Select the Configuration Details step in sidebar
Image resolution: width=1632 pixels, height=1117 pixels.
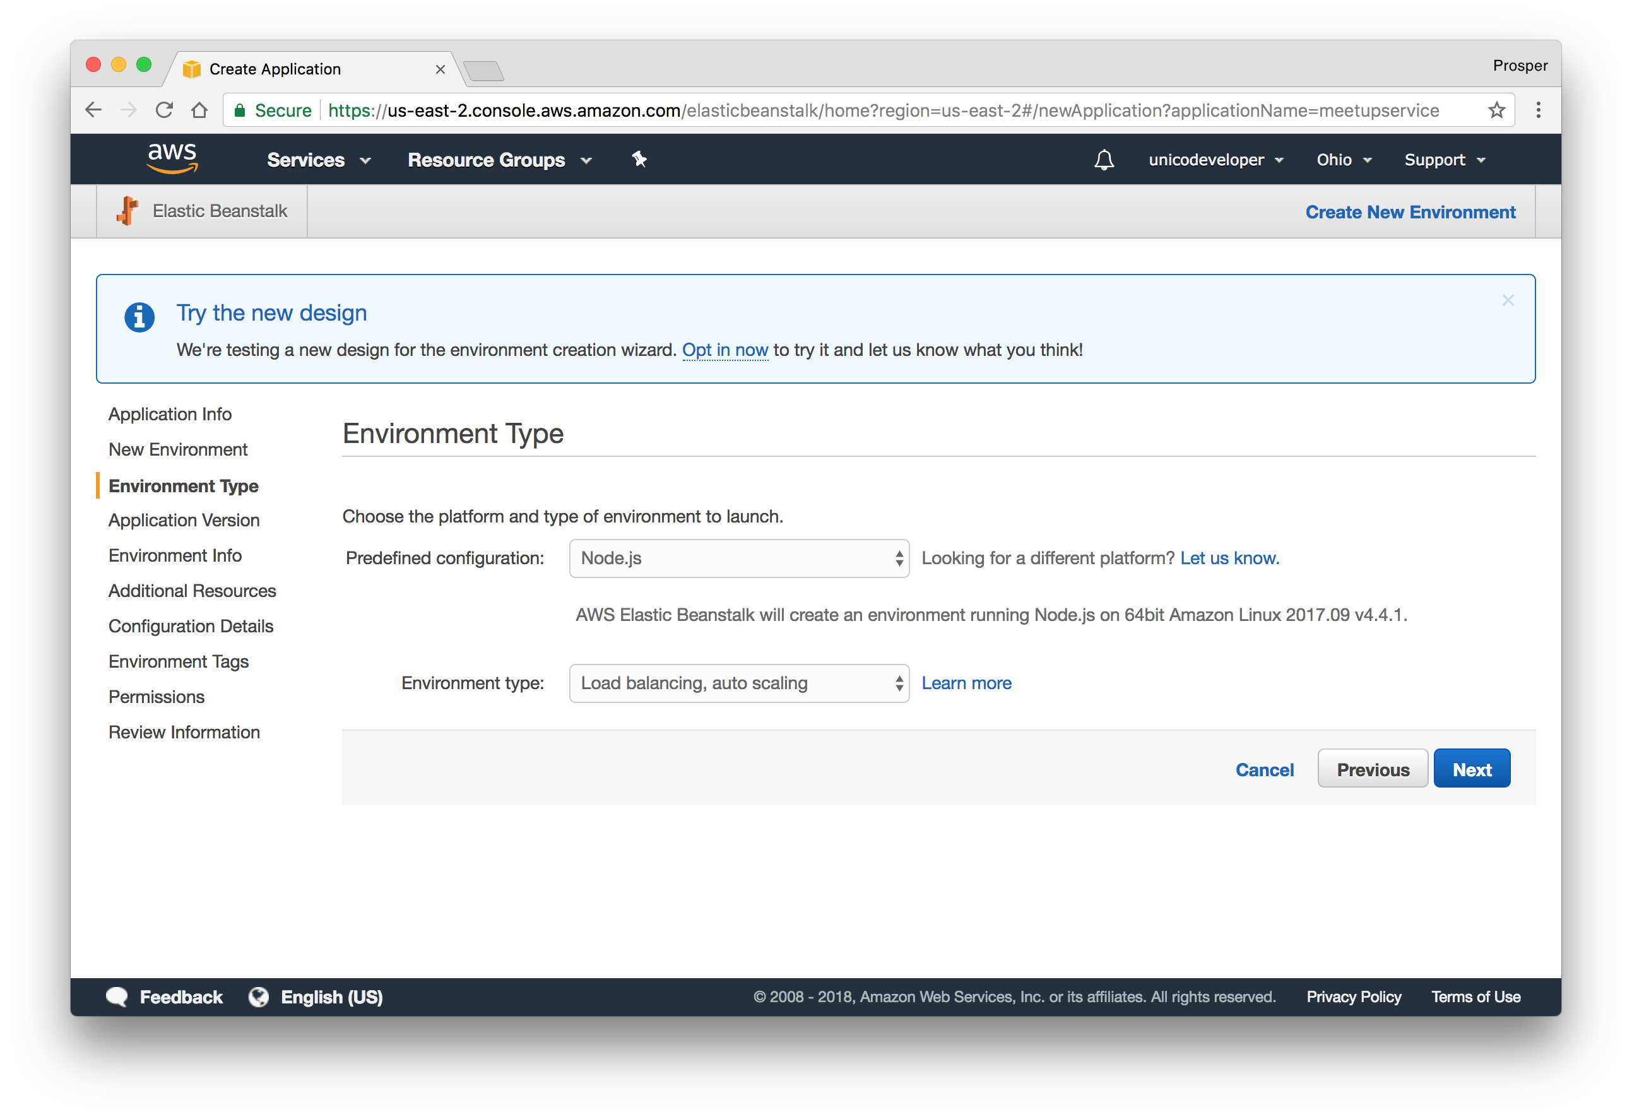(x=191, y=626)
